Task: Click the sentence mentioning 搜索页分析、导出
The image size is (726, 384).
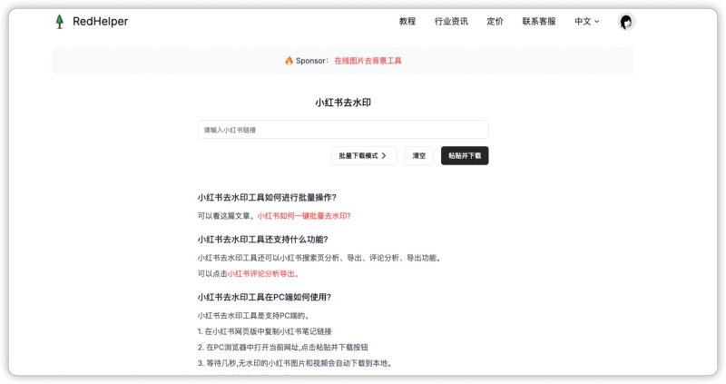Action: coord(319,258)
